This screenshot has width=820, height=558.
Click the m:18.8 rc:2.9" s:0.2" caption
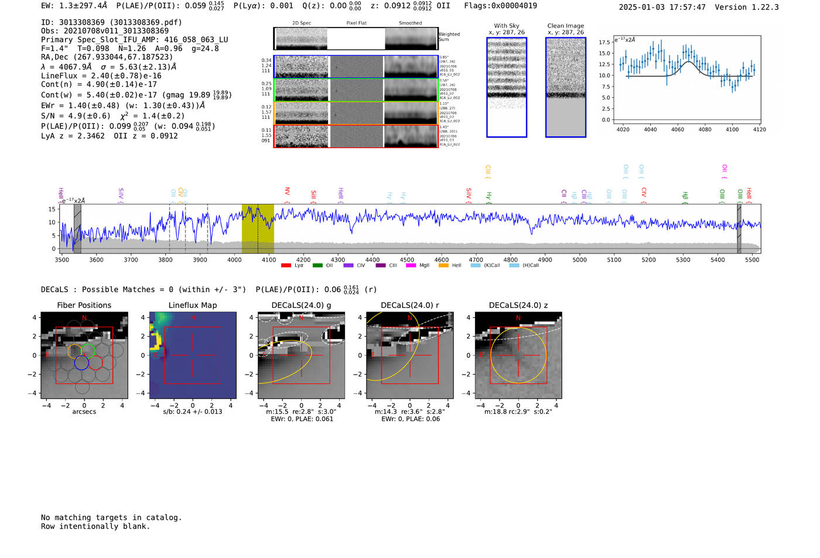[x=518, y=412]
